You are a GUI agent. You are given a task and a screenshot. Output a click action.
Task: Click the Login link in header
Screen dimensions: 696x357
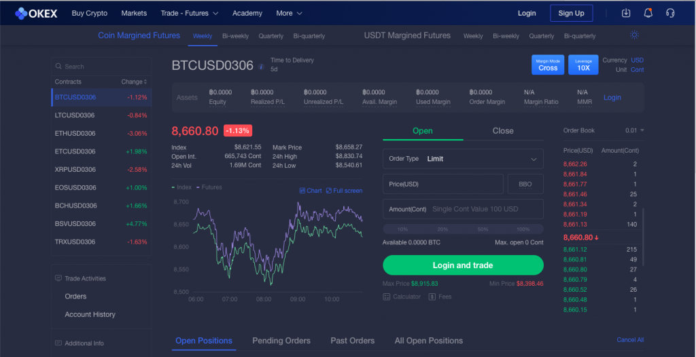click(x=527, y=14)
